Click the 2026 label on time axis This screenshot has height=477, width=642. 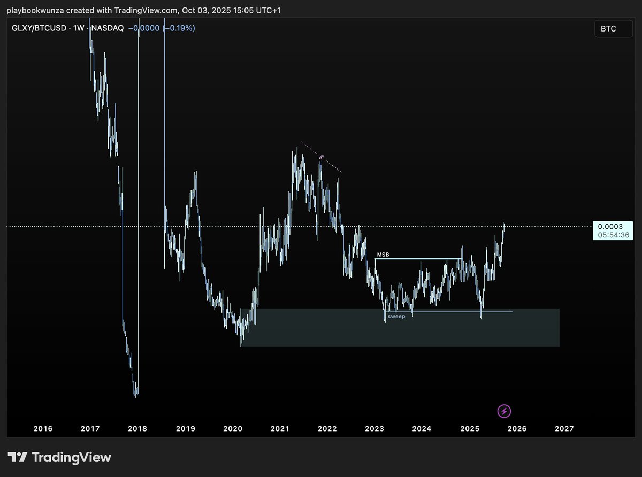517,428
